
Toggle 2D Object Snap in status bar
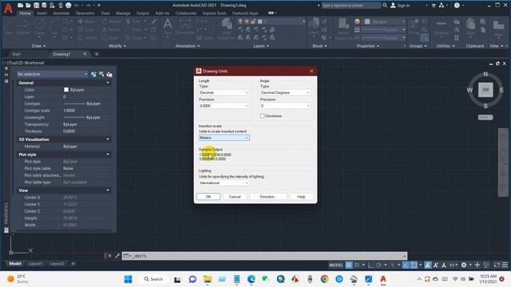[x=414, y=265]
